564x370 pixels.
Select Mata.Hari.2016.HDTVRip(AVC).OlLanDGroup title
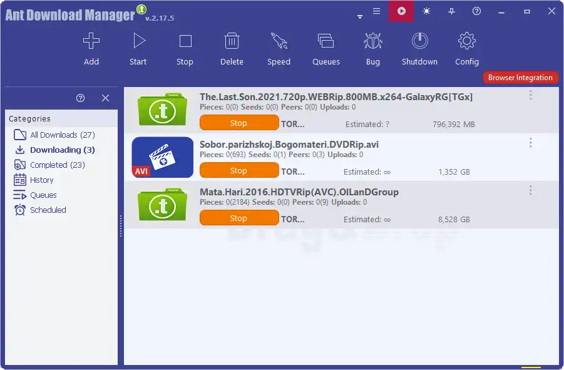coord(299,192)
